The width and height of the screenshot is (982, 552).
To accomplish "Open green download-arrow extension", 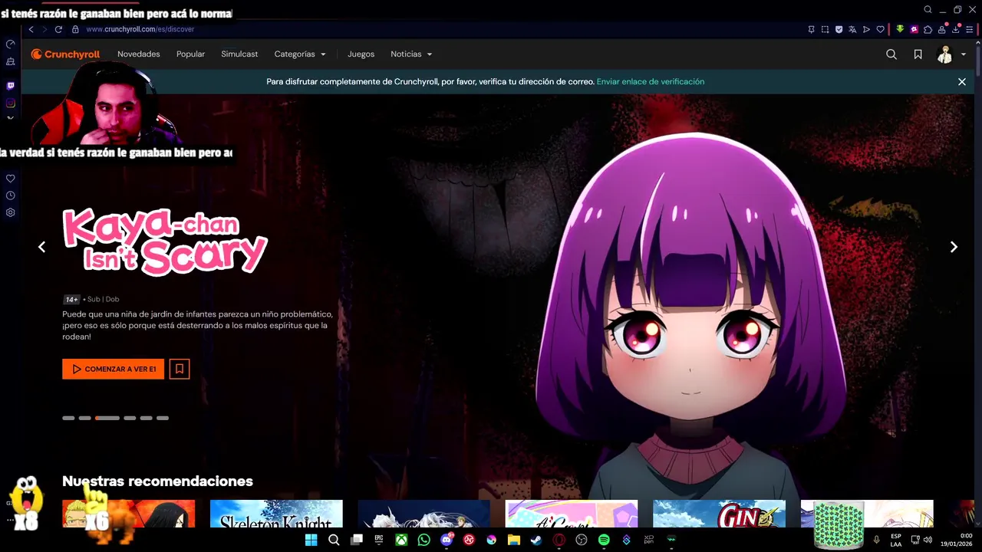I will pyautogui.click(x=901, y=29).
